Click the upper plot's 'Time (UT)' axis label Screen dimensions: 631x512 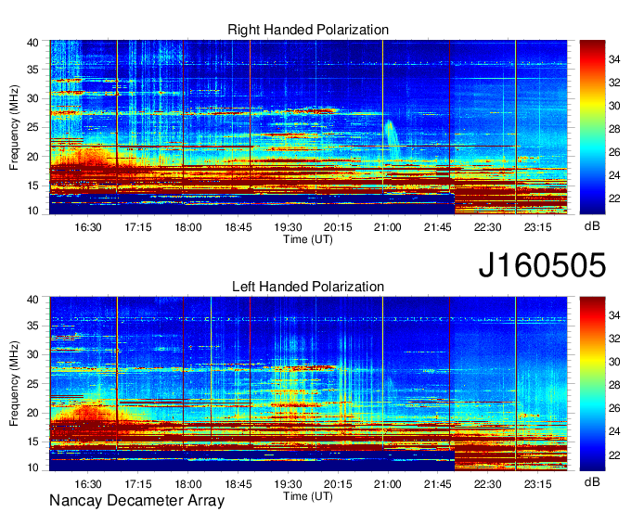pos(308,239)
